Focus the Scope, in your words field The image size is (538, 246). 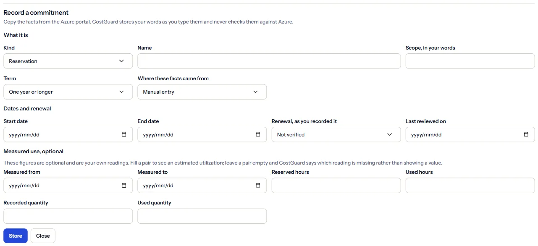click(470, 61)
